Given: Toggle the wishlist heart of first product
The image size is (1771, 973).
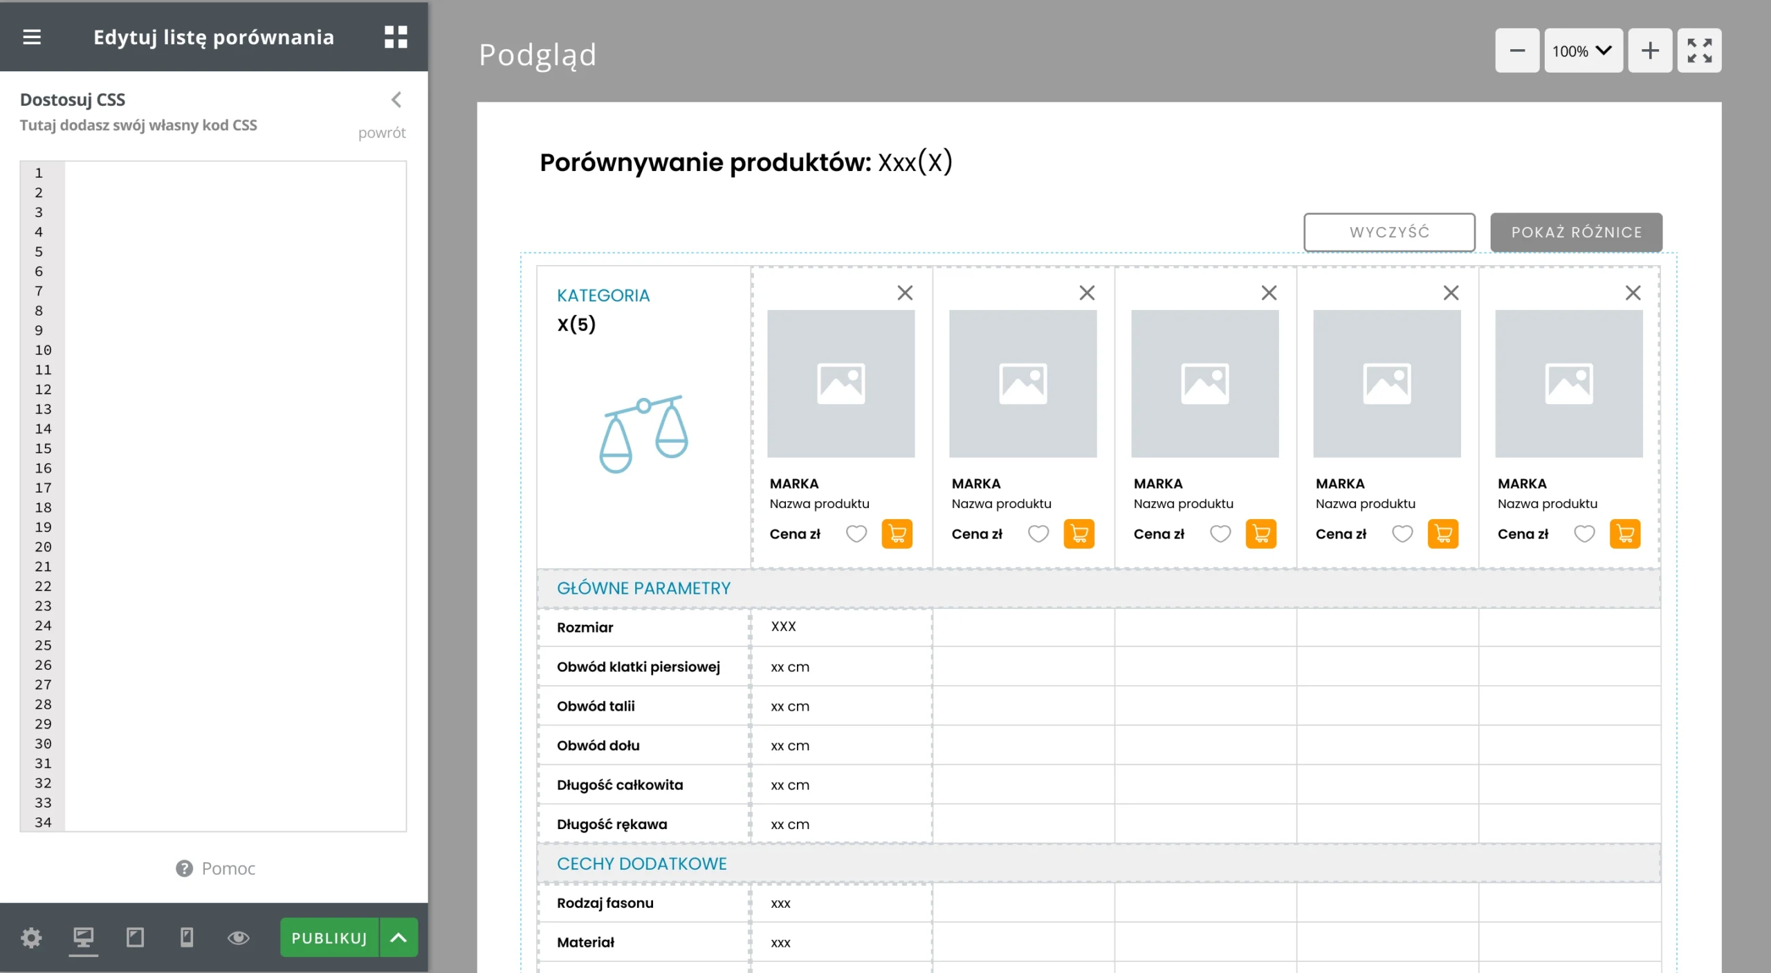Looking at the screenshot, I should [x=856, y=534].
